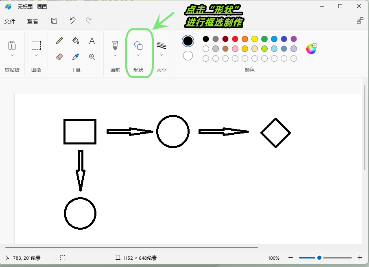Click the Paint app icon in title bar
The height and width of the screenshot is (267, 369).
point(8,6)
